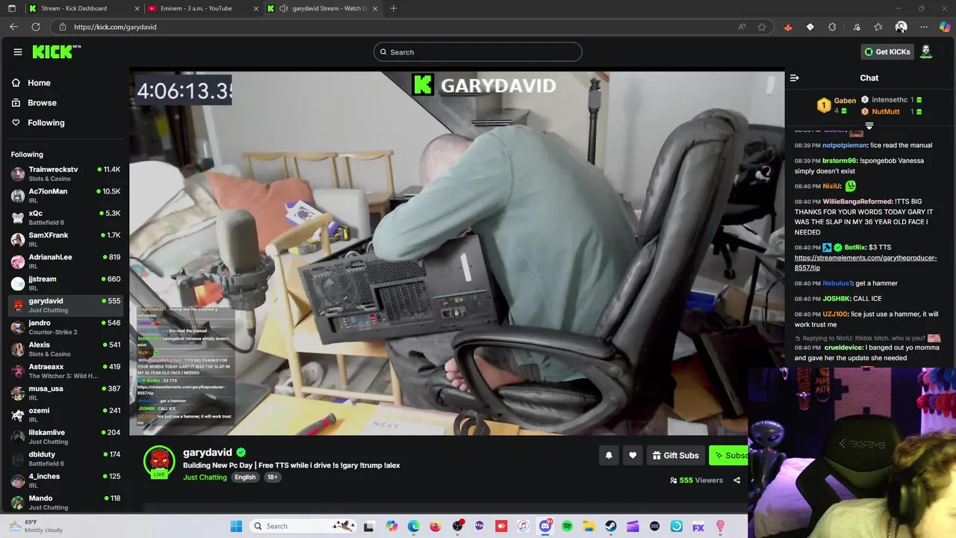
Task: Open Alexis channel in Following list
Action: [66, 349]
